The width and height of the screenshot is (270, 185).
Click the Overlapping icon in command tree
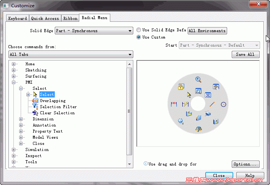[x=35, y=101]
